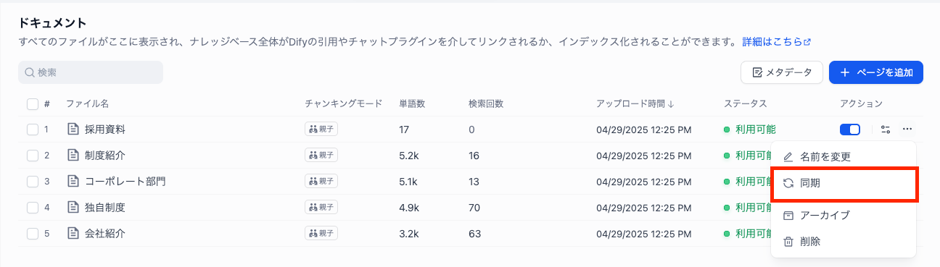Open the three-dot more menu for 採用資料
This screenshot has width=940, height=267.
click(907, 130)
